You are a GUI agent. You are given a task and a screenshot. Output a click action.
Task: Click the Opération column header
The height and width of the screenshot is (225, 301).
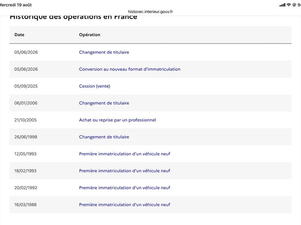(x=90, y=34)
